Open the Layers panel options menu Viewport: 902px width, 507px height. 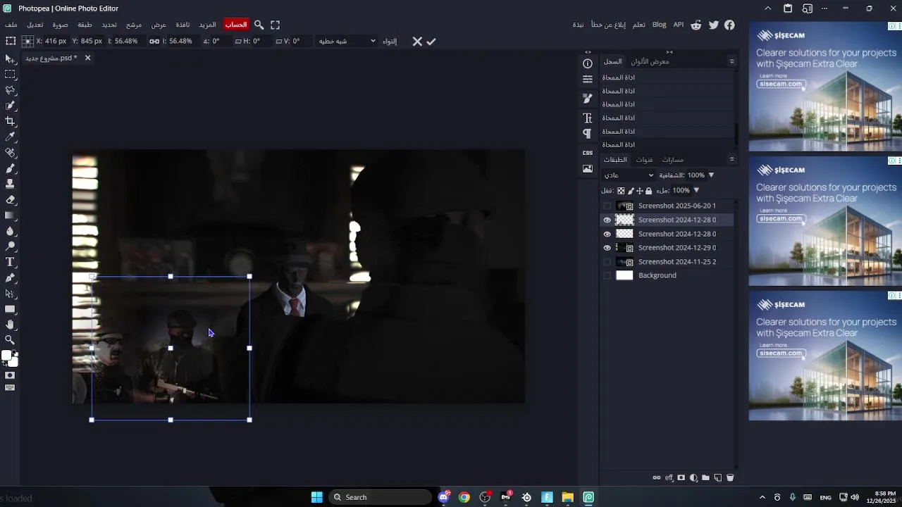tap(731, 159)
